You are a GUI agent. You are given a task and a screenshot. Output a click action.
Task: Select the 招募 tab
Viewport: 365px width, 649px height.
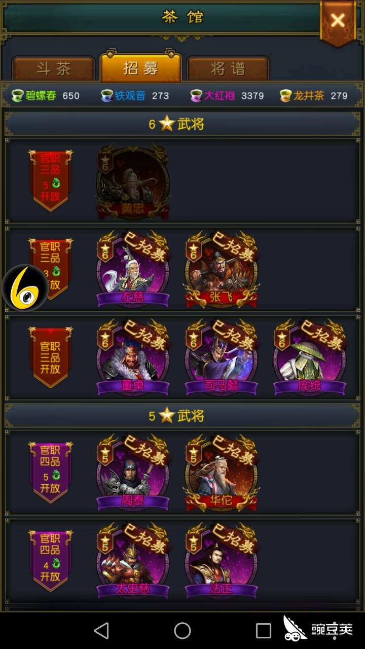coord(141,67)
